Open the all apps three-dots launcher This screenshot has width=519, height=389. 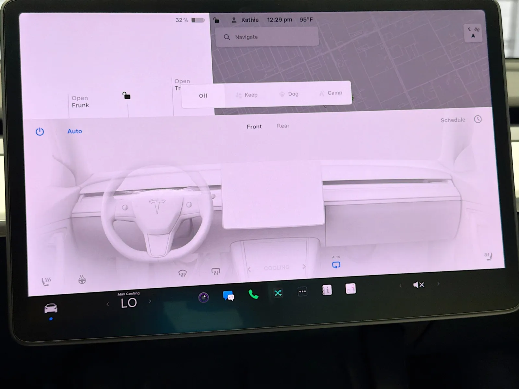(x=302, y=292)
